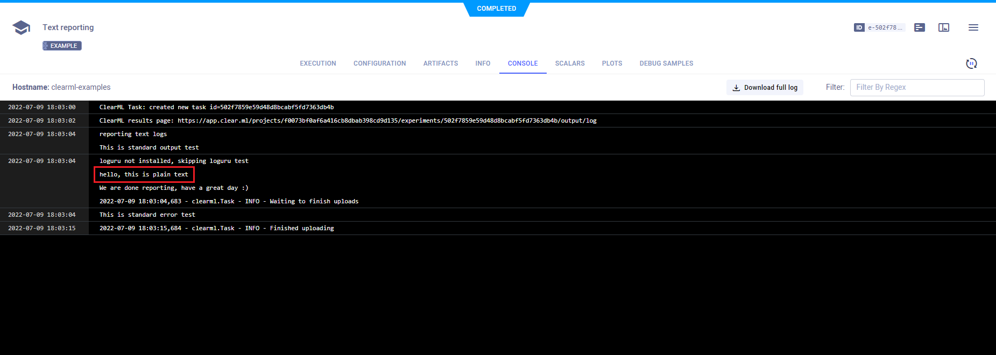
Task: Click the ID badge icon
Action: click(x=859, y=27)
